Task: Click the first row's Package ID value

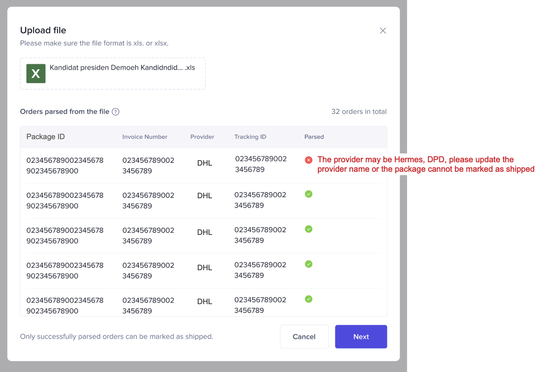Action: [x=65, y=166]
